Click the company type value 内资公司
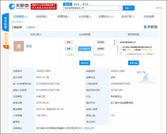This screenshot has width=167, height=134. (x=41, y=96)
